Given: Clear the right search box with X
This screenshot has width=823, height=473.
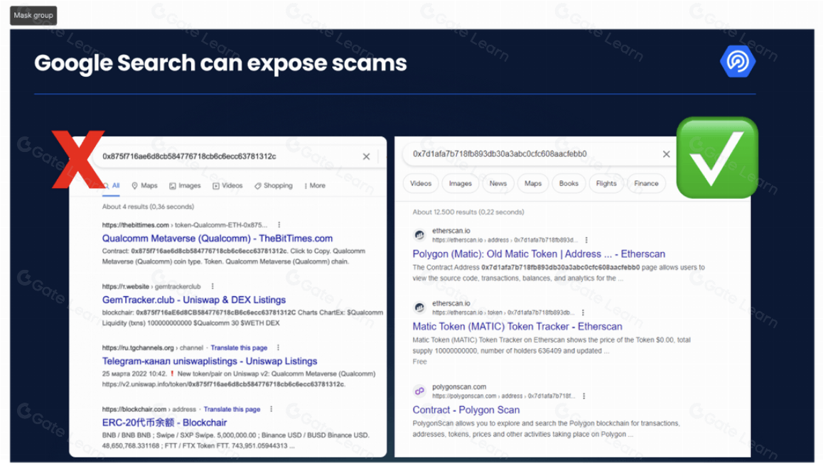Looking at the screenshot, I should [x=666, y=154].
